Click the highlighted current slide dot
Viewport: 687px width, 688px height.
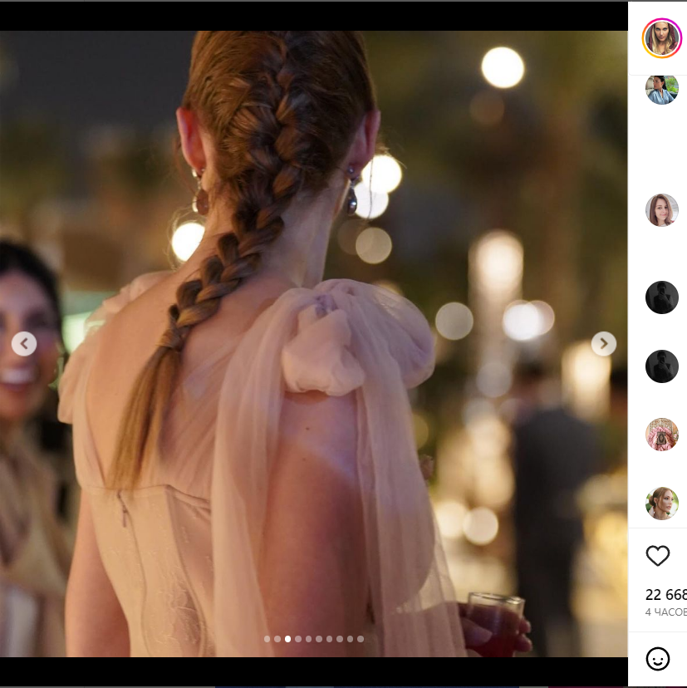coord(287,639)
